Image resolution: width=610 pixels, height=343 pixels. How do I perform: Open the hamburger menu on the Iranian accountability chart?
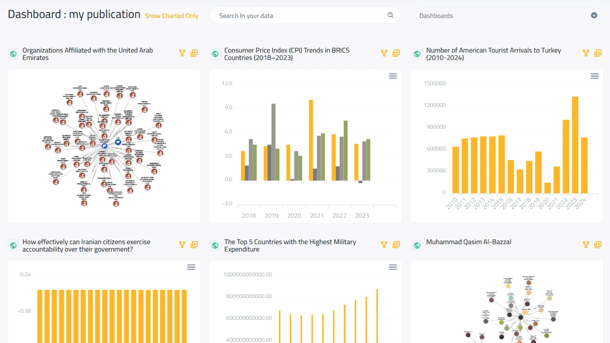(191, 267)
